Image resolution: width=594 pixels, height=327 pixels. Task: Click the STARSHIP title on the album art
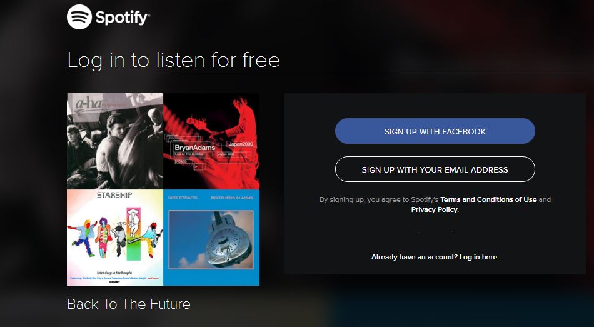[114, 195]
